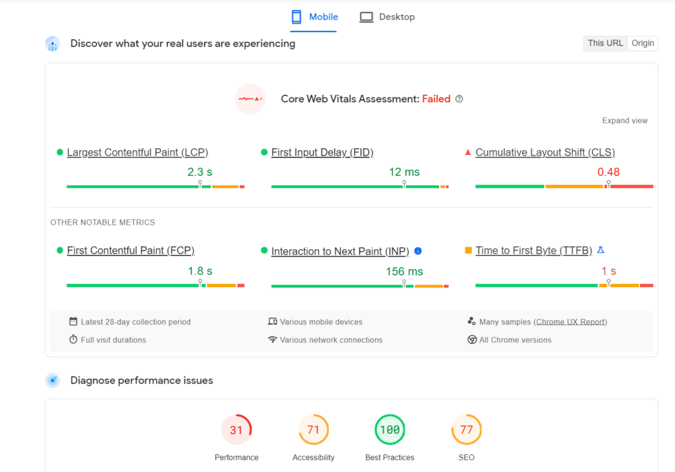Click the LCP distribution bar
Image resolution: width=675 pixels, height=472 pixels.
coord(156,187)
